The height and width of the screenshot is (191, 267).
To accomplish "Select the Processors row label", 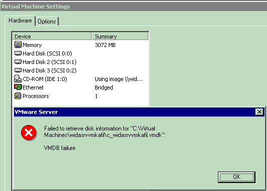I will [x=36, y=96].
